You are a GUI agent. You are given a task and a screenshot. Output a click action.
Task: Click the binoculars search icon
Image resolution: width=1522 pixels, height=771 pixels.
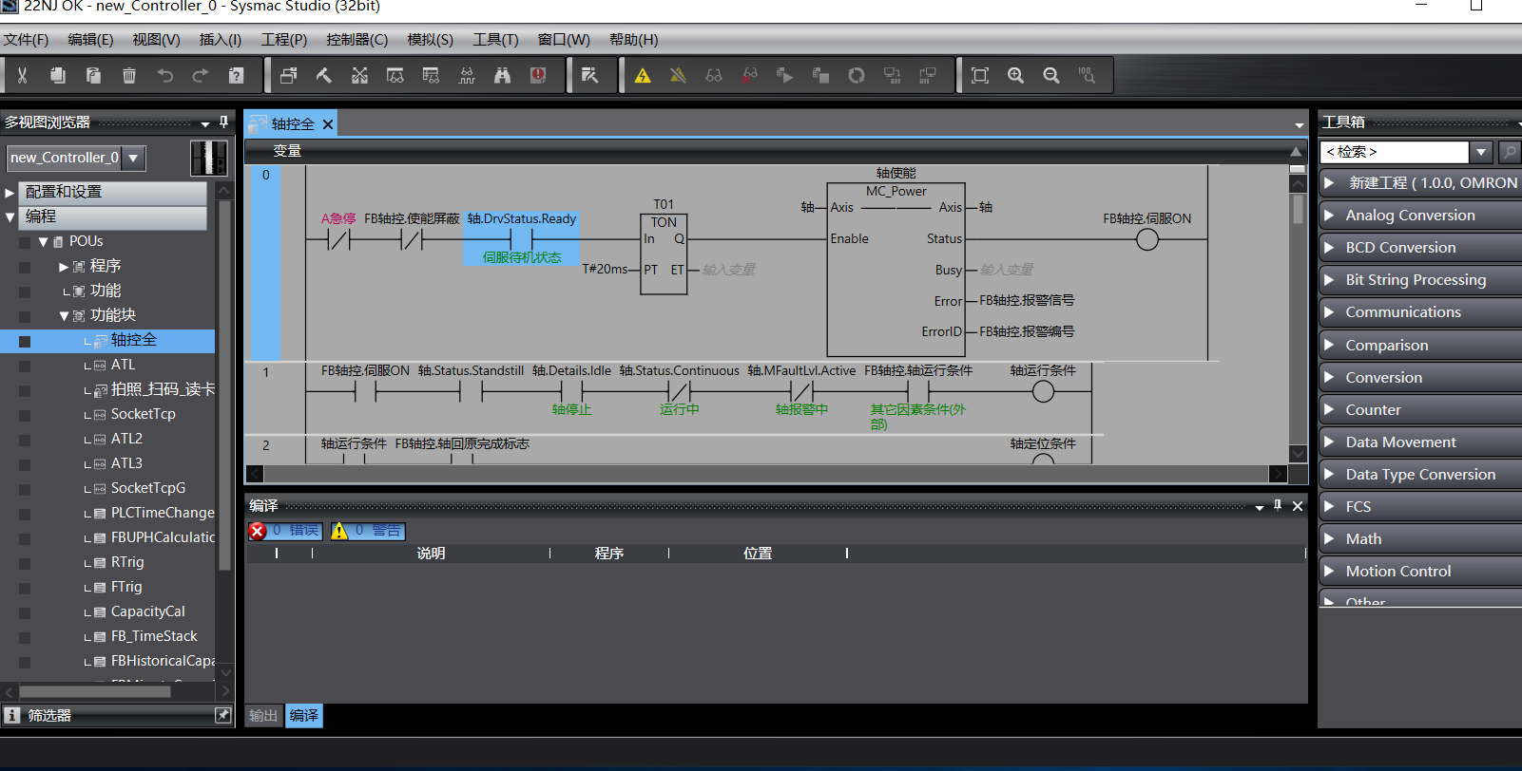click(502, 76)
